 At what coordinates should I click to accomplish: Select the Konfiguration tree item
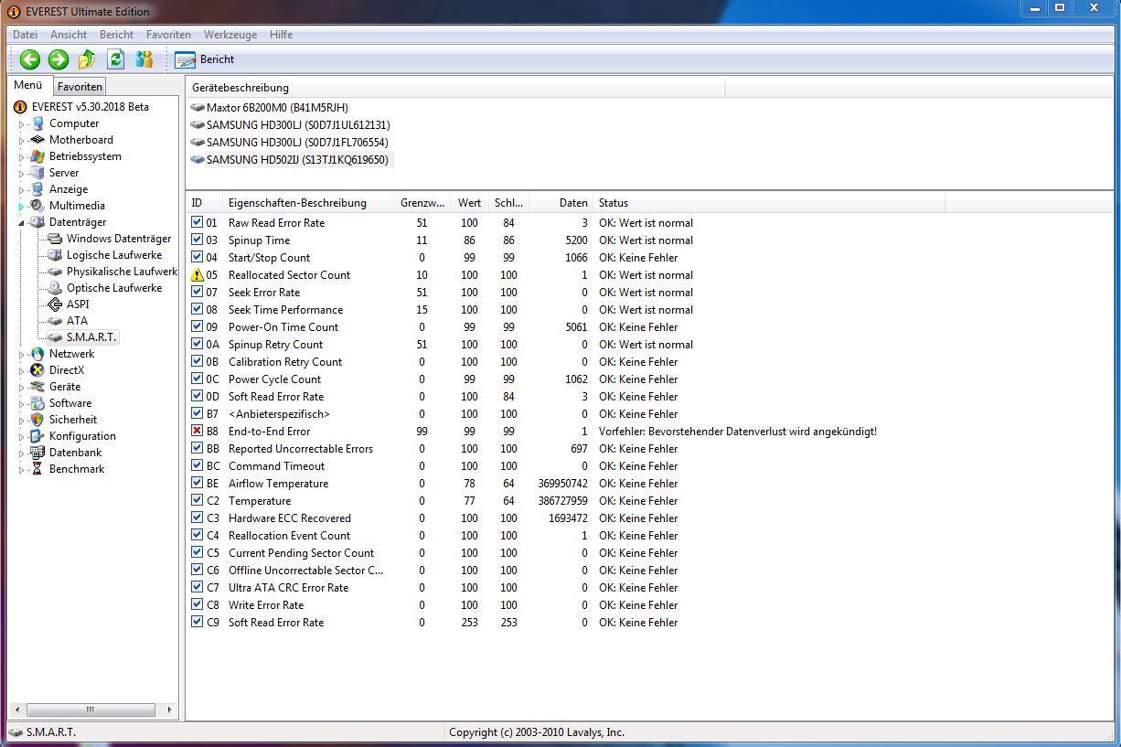(82, 436)
